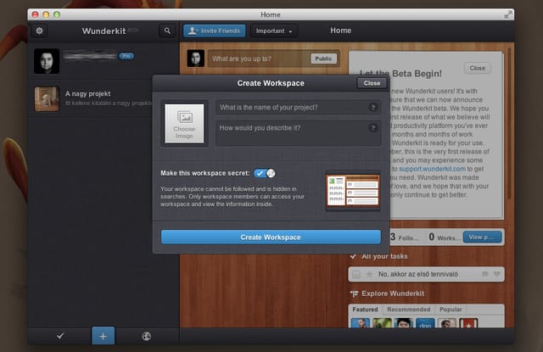Viewport: 543px width, 352px height.
Task: Click the 'What is the name of your project?' field
Action: (298, 107)
